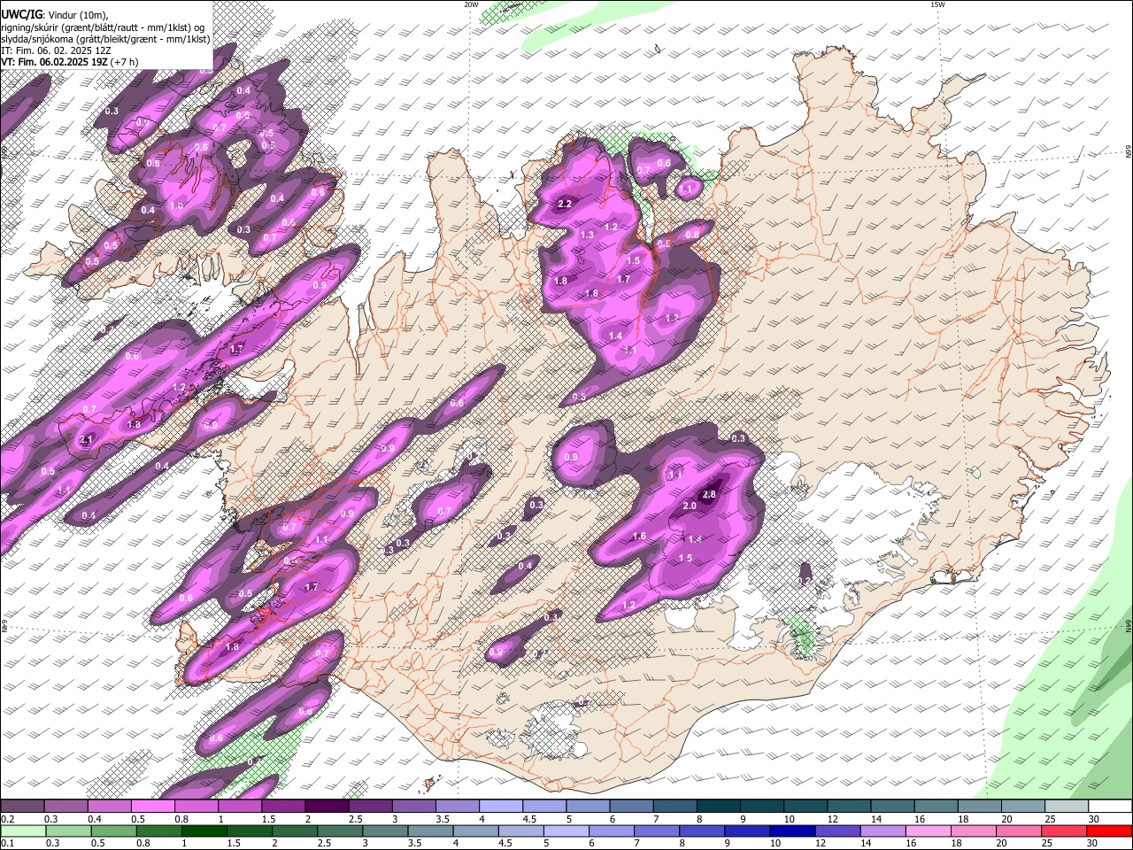Click the '15W' longitude label at the top
Image resolution: width=1133 pixels, height=850 pixels.
click(937, 4)
